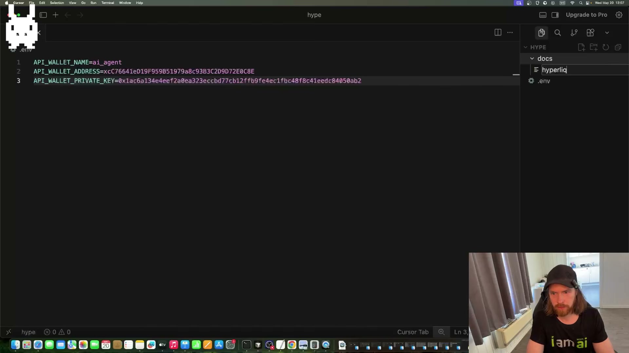Open the Go menu
The width and height of the screenshot is (629, 353).
coord(83,3)
